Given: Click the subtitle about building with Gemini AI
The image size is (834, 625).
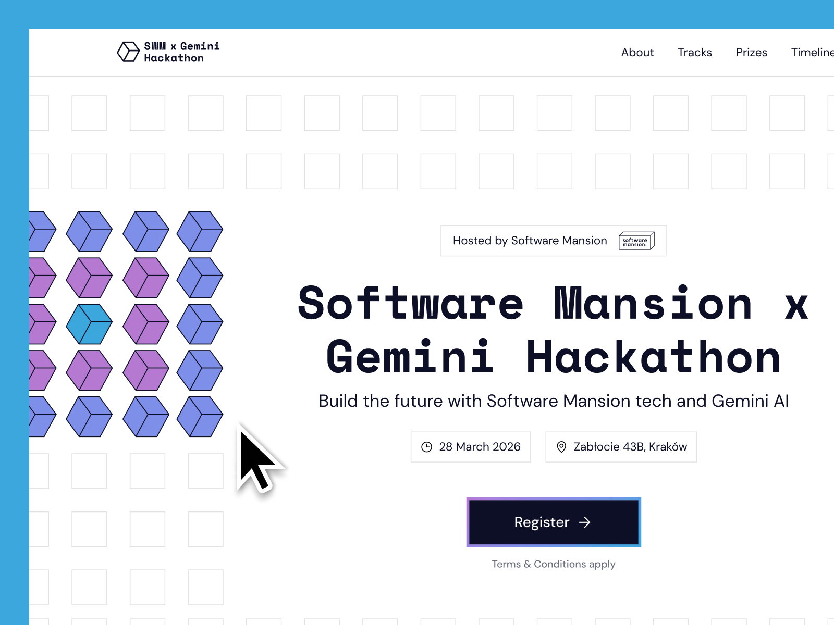Looking at the screenshot, I should point(554,401).
